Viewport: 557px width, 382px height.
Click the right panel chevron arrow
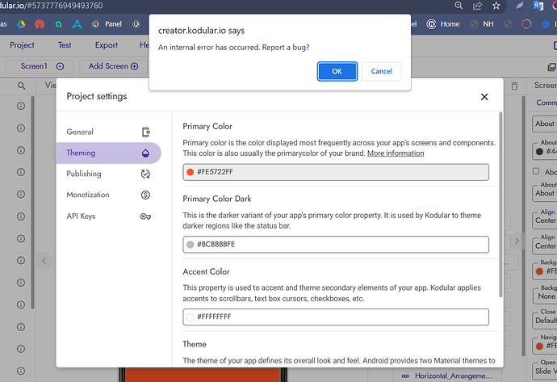pos(517,241)
